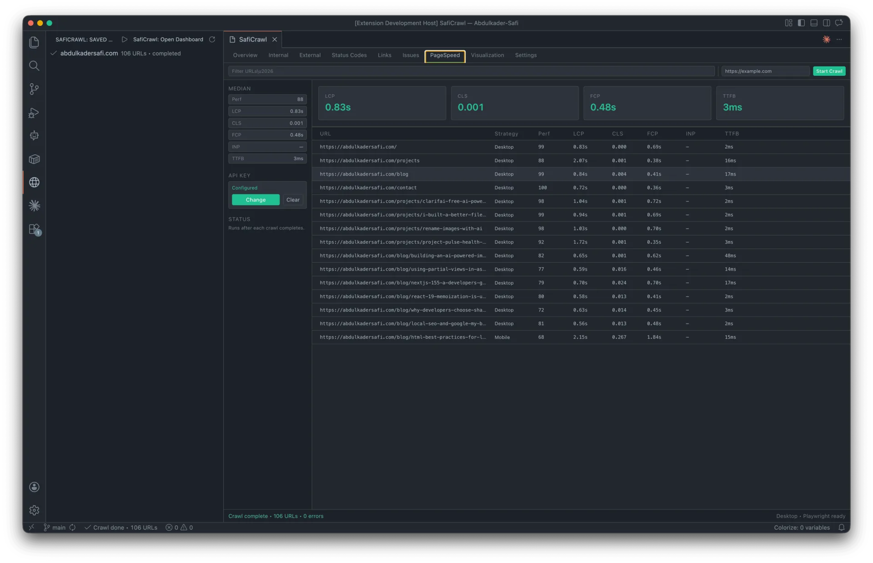Switch to the External tab
Screen dimensions: 873x563
coord(310,55)
